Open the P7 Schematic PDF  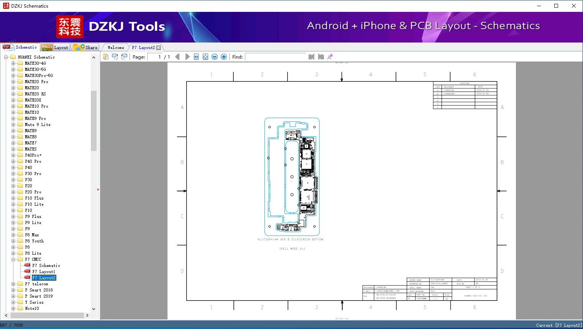[46, 265]
